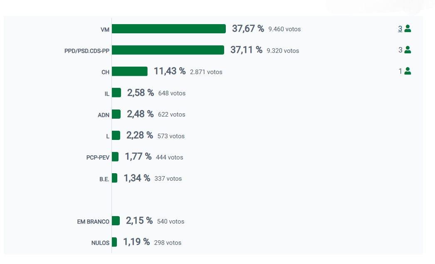Select the PPD/PSD.CDS-PP green bar

pyautogui.click(x=168, y=50)
